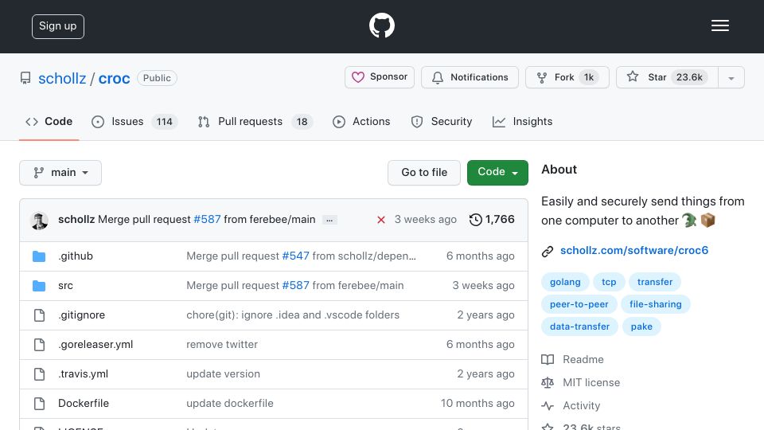Click the schollz avatar in latest commit
This screenshot has width=764, height=430.
tap(40, 221)
